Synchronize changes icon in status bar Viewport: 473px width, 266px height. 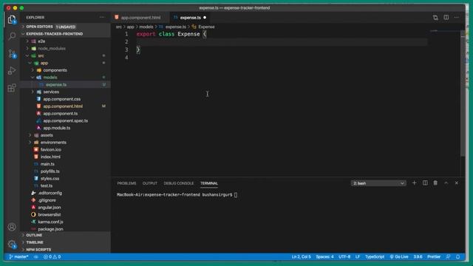point(36,256)
